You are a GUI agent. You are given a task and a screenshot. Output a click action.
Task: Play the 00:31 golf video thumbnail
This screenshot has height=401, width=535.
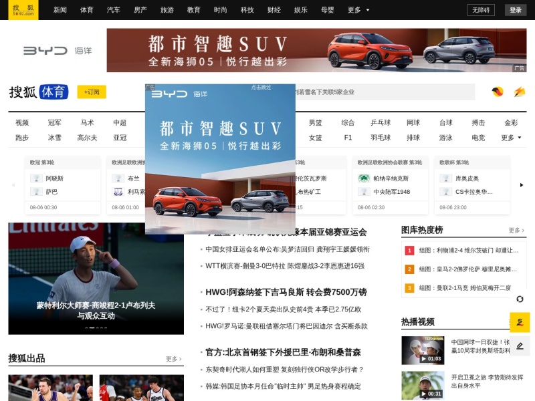(x=423, y=386)
